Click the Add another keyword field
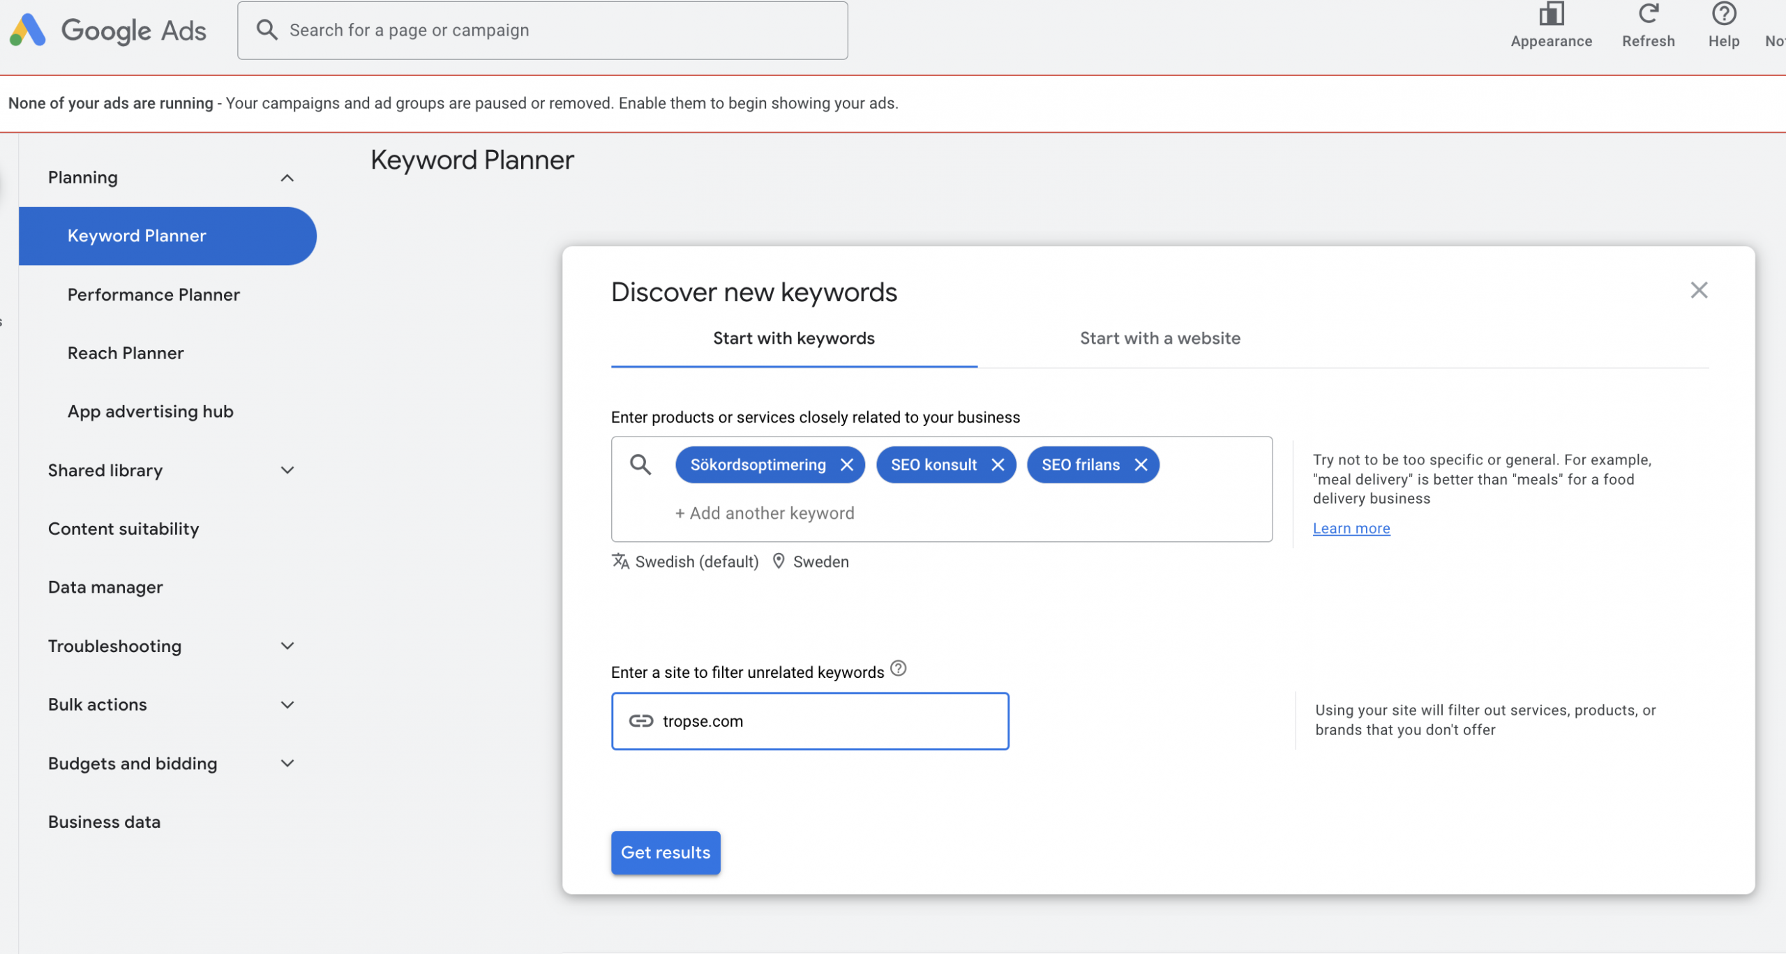The image size is (1786, 954). (x=764, y=513)
